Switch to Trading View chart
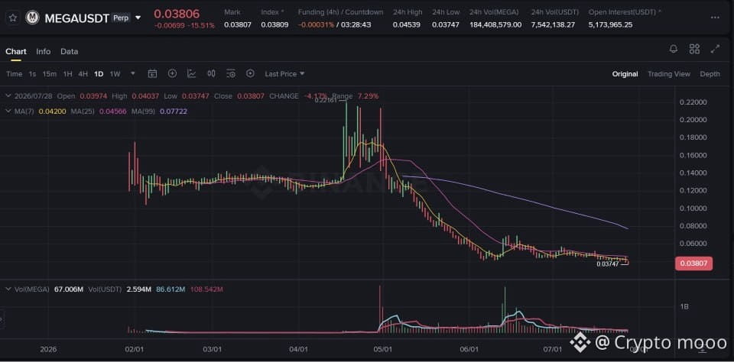 tap(669, 74)
